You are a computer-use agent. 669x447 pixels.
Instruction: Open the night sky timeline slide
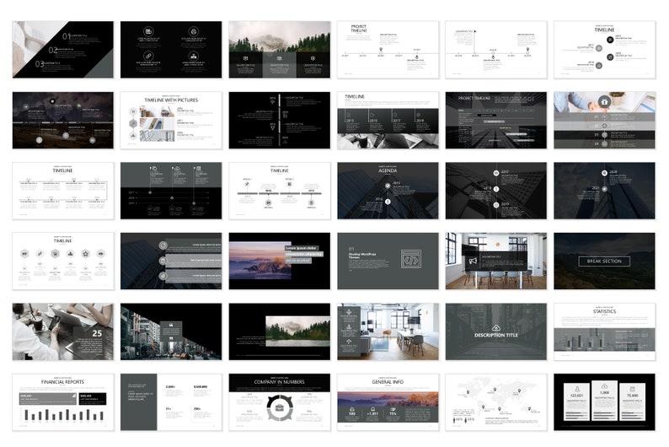pos(63,121)
